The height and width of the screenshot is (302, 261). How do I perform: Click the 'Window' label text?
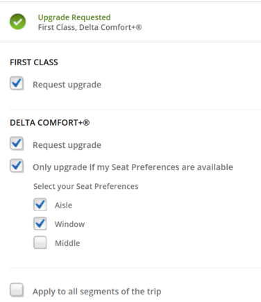69,224
